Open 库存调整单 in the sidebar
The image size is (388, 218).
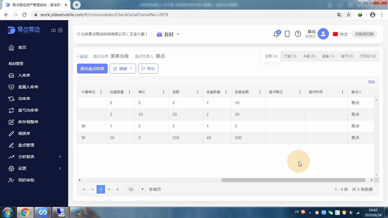pyautogui.click(x=28, y=122)
